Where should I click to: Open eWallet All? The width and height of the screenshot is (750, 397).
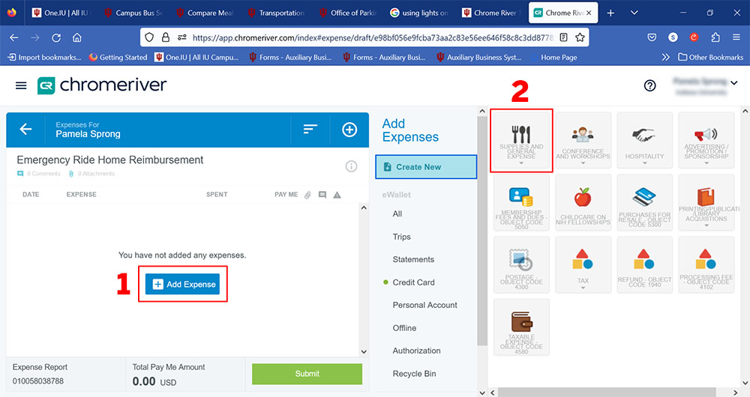click(397, 214)
